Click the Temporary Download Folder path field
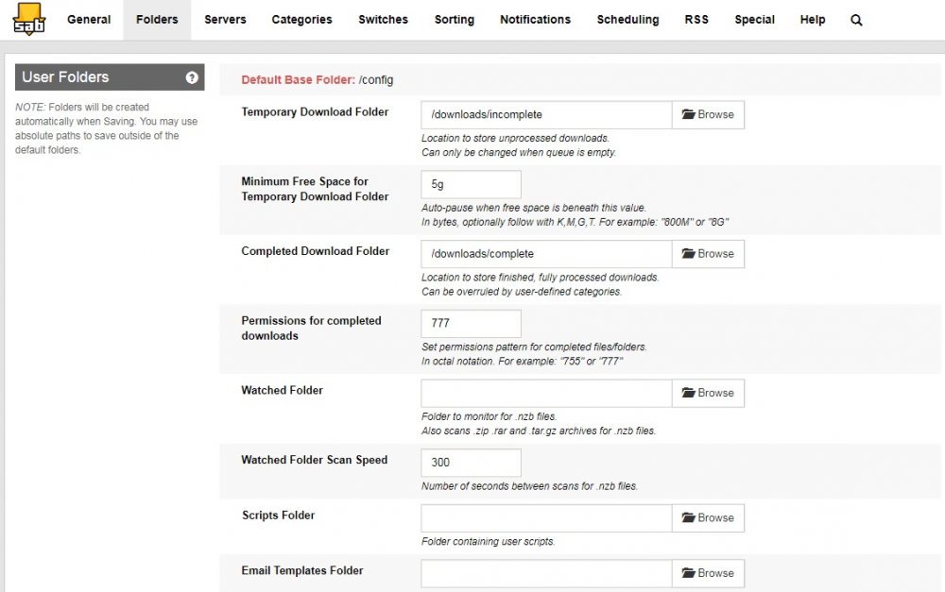This screenshot has height=592, width=945. 546,114
